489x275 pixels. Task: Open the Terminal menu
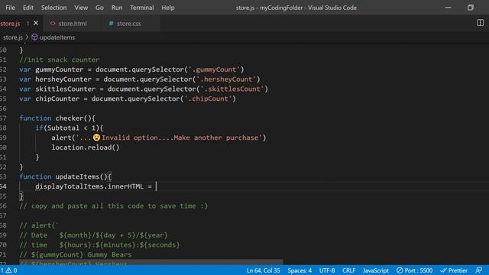[142, 8]
